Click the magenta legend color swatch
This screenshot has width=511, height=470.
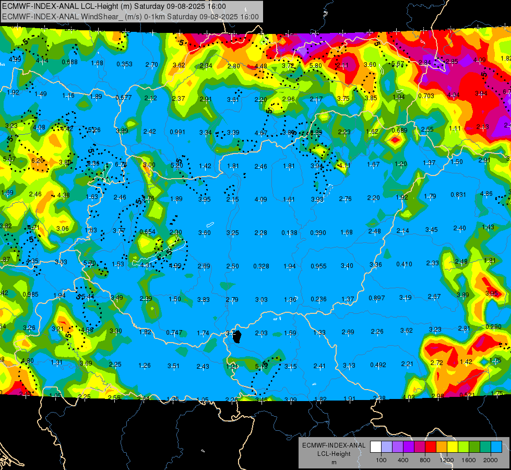coord(420,447)
